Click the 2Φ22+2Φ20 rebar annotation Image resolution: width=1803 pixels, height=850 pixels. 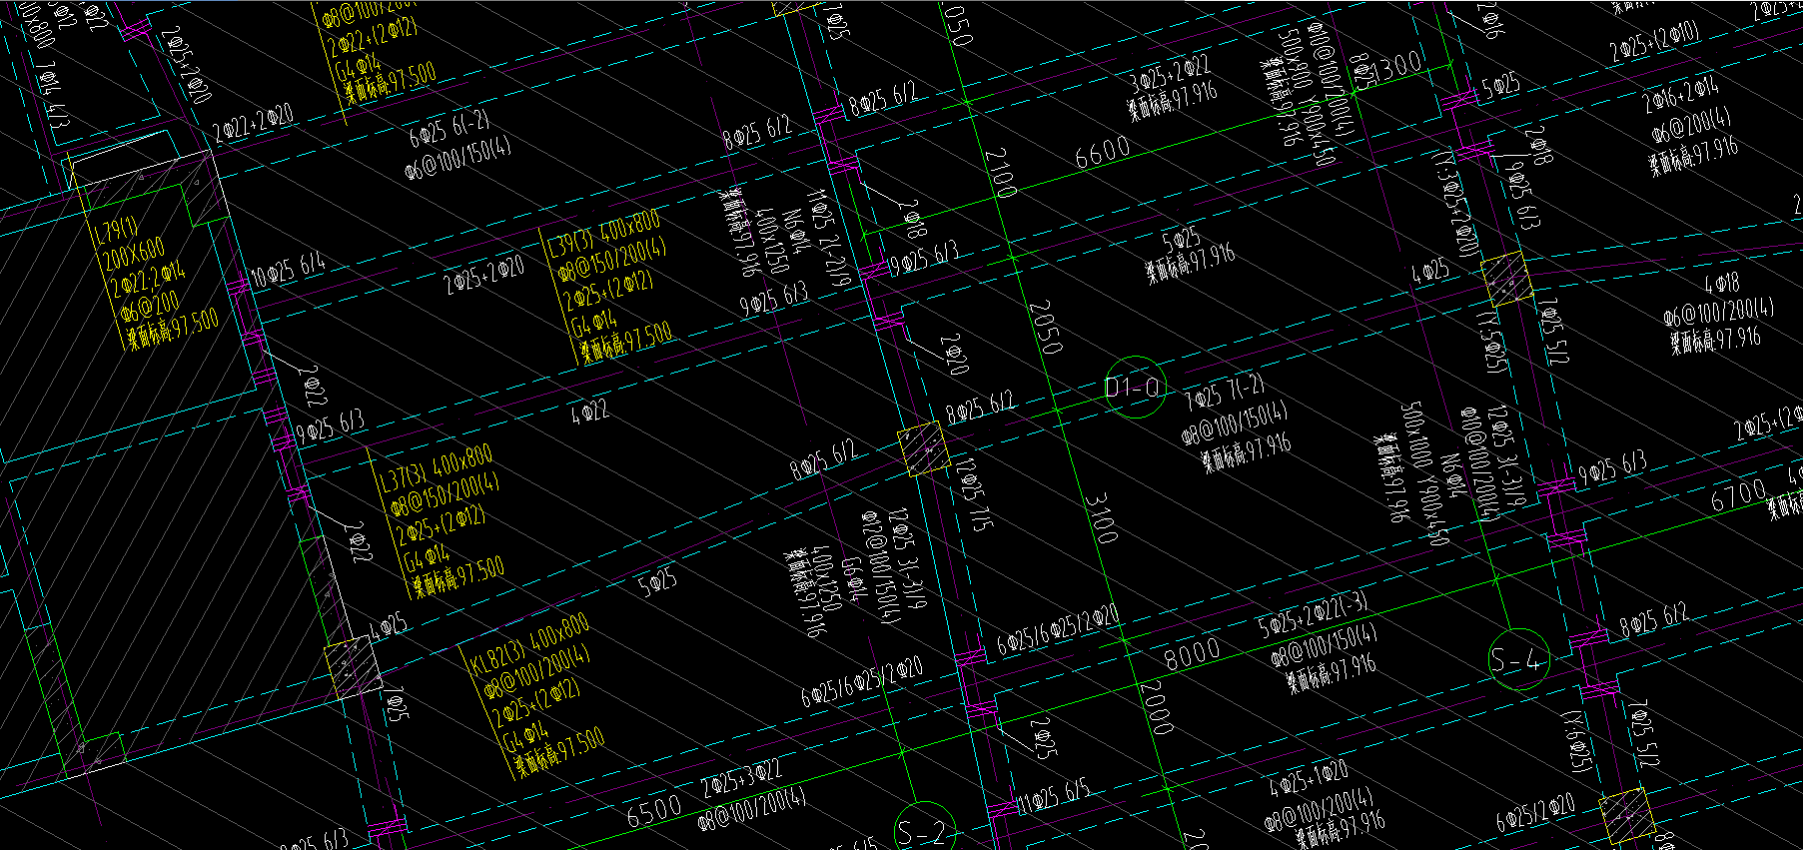pos(254,124)
